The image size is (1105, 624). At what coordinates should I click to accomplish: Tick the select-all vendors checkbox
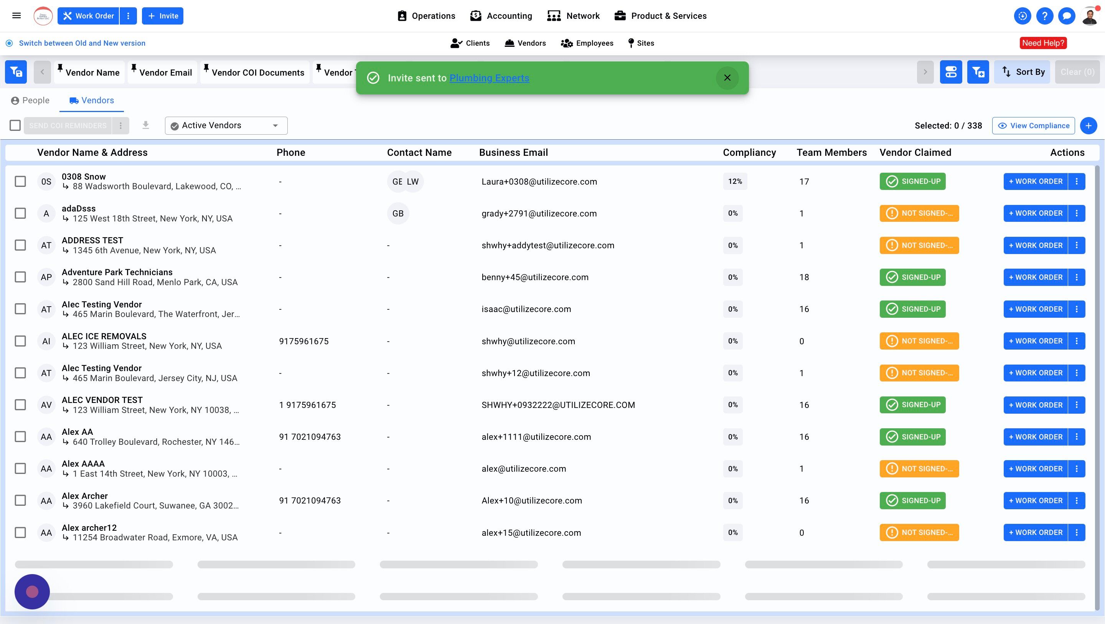click(15, 125)
